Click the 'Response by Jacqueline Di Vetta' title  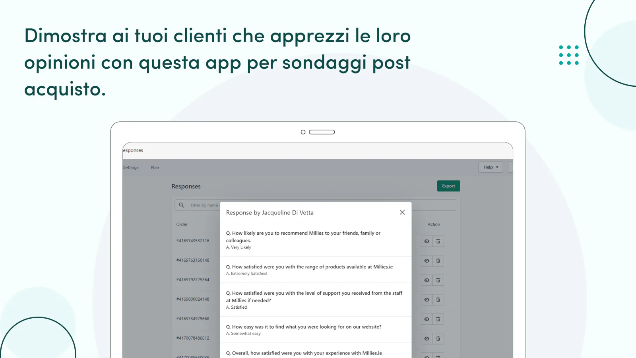click(x=270, y=213)
